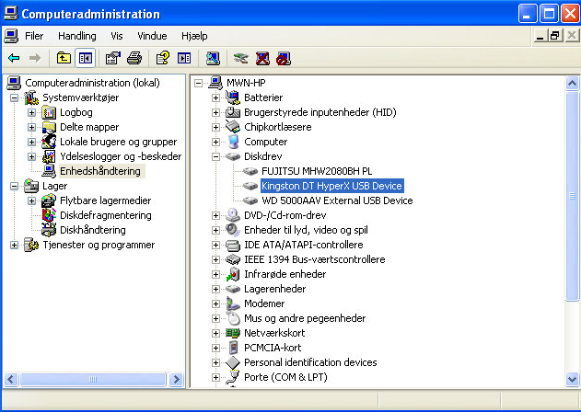The height and width of the screenshot is (412, 581).
Task: Select WD 5000AAV External USB Device
Action: click(x=337, y=200)
